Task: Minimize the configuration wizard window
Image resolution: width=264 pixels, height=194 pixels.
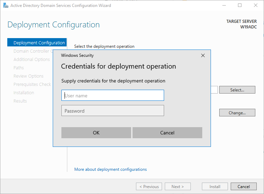Action: (x=224, y=6)
